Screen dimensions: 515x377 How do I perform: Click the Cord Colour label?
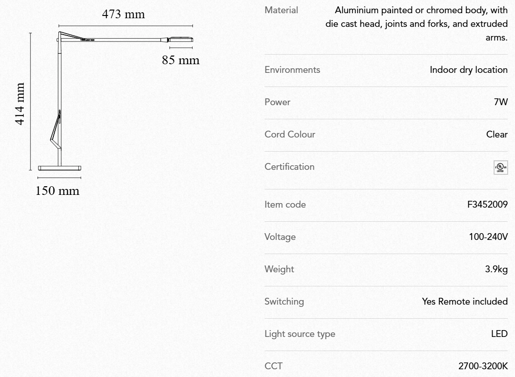[290, 135]
